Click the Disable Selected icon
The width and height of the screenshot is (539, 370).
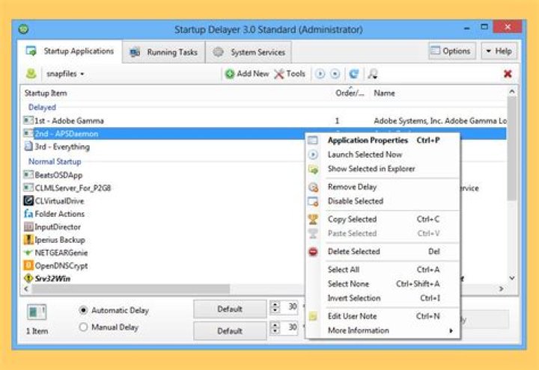pos(313,201)
